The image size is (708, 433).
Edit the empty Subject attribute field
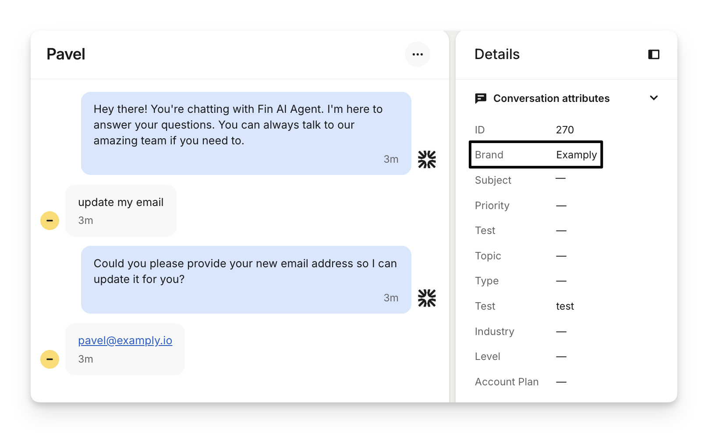pos(560,179)
